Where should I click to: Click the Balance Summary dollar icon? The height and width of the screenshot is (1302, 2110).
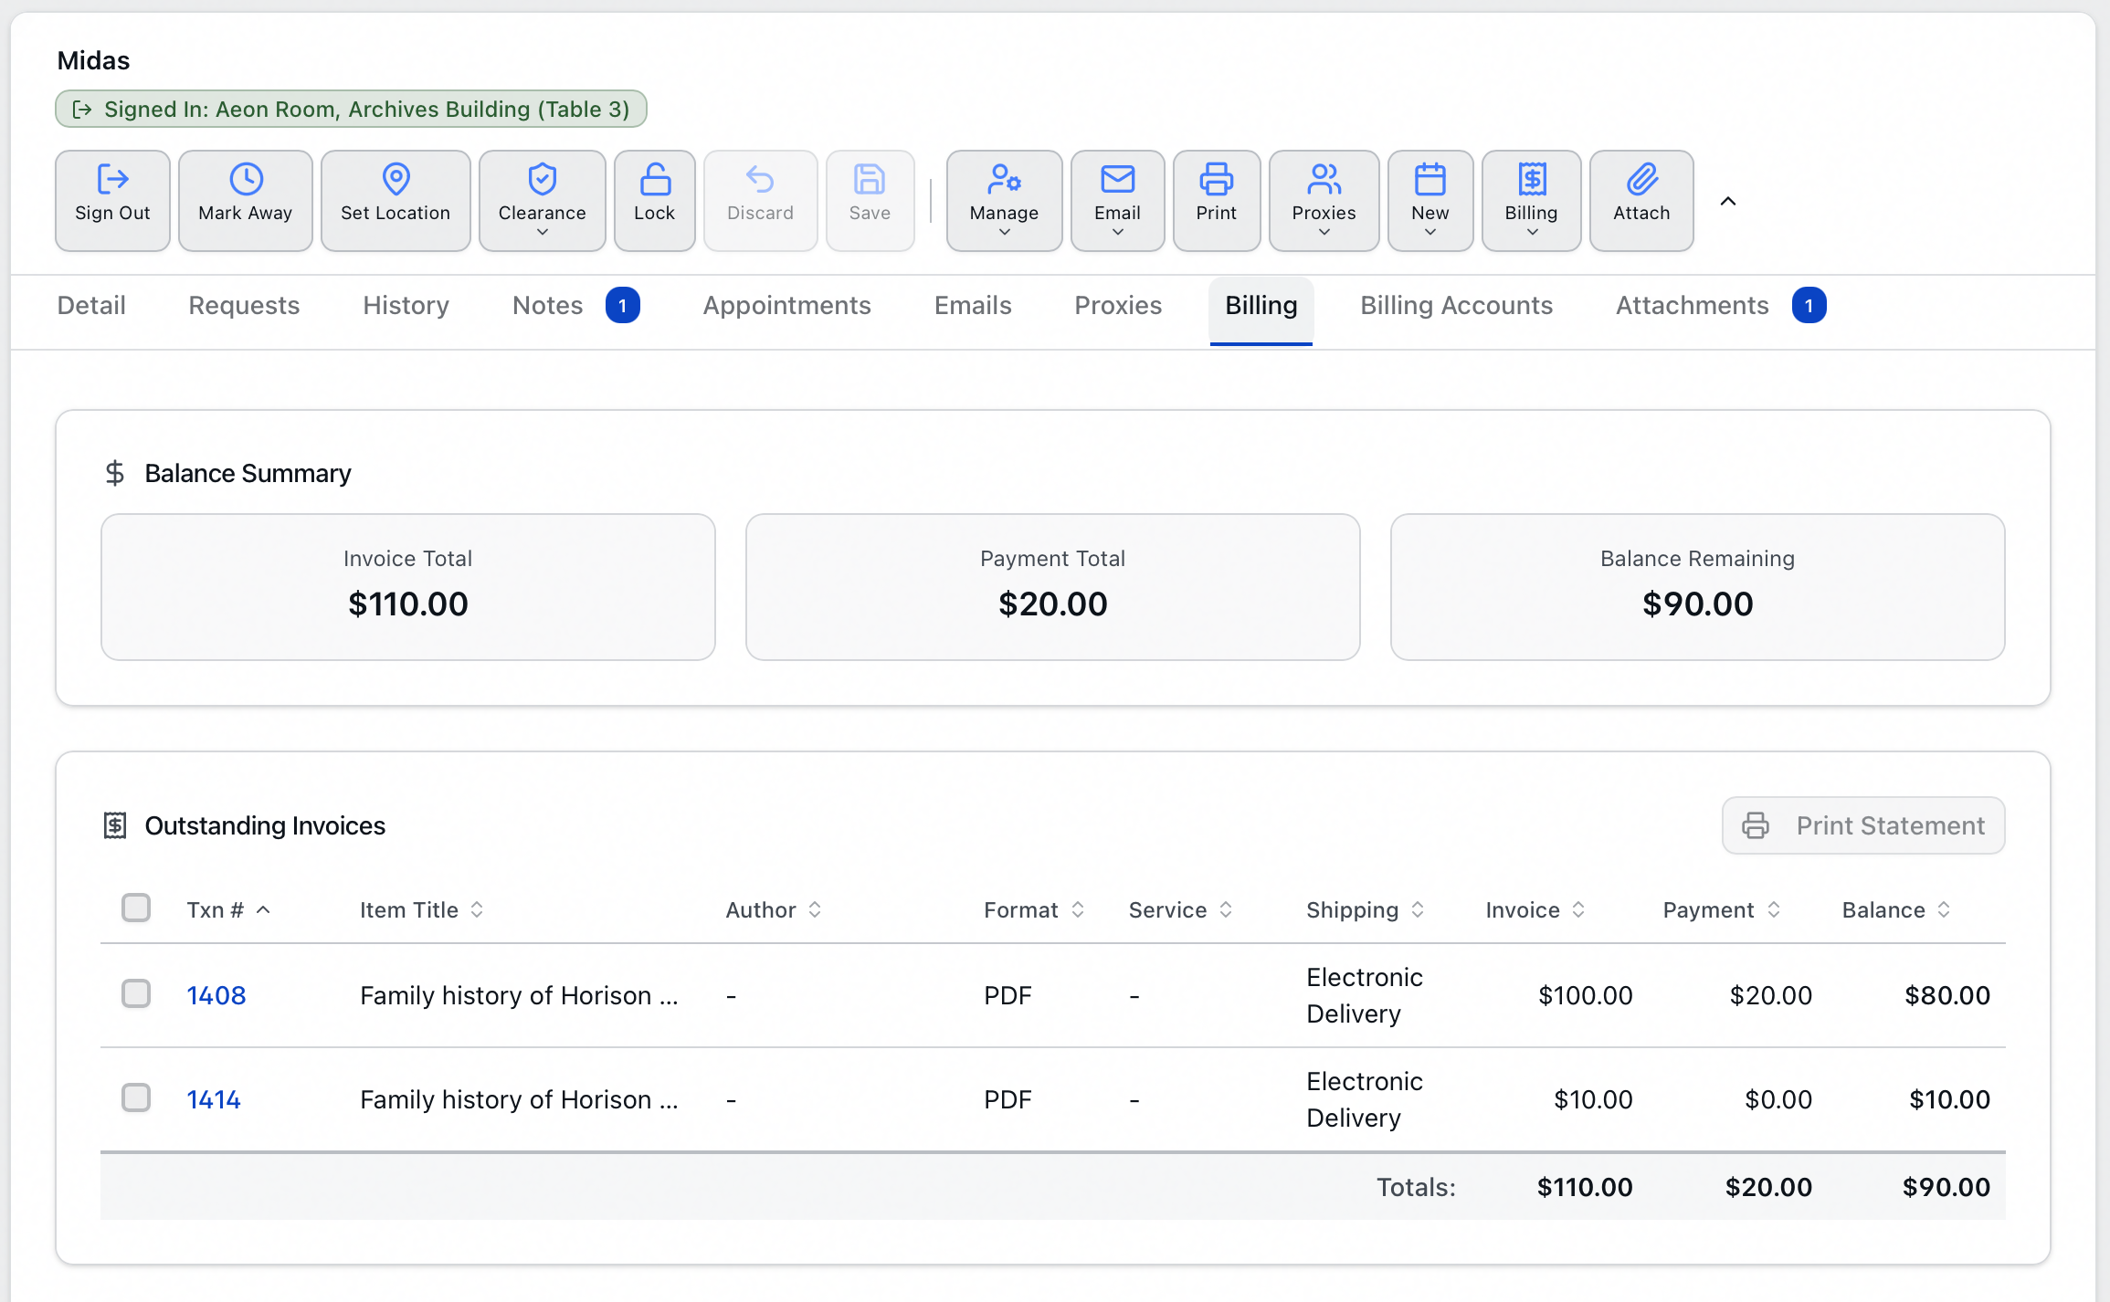pyautogui.click(x=114, y=473)
